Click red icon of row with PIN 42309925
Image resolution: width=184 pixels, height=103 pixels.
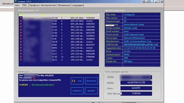pos(21,36)
